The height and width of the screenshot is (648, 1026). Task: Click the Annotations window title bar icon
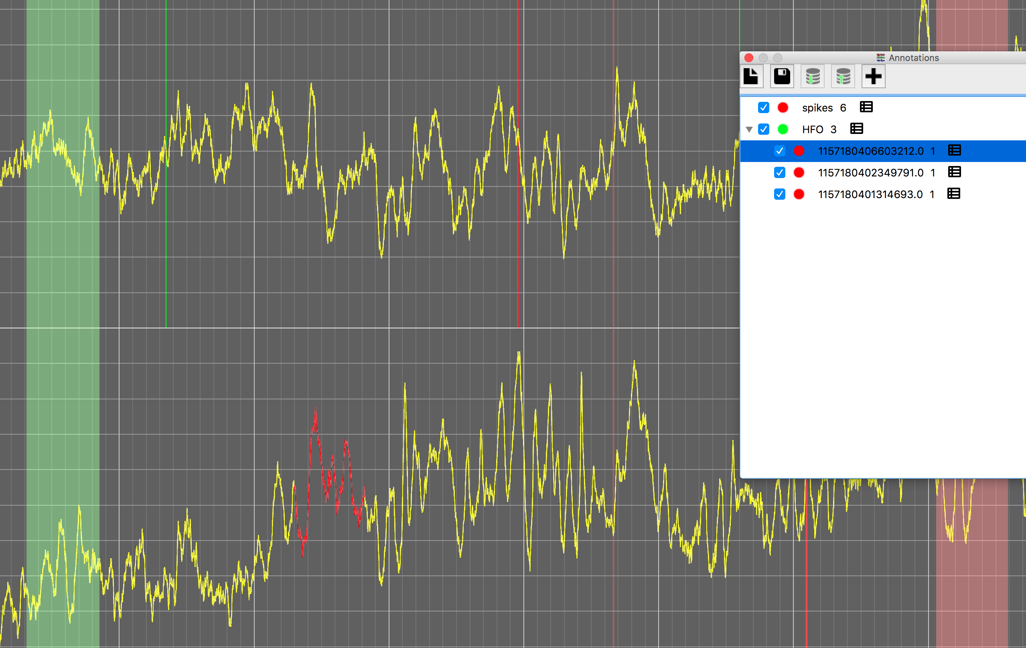pyautogui.click(x=880, y=57)
